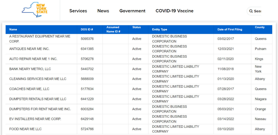Open FOOD NEAR ME LLC entry

25,129
